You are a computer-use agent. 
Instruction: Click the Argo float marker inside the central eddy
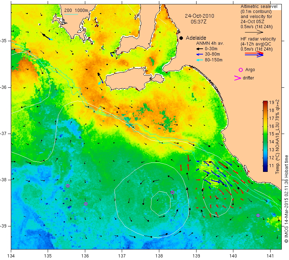(172, 192)
